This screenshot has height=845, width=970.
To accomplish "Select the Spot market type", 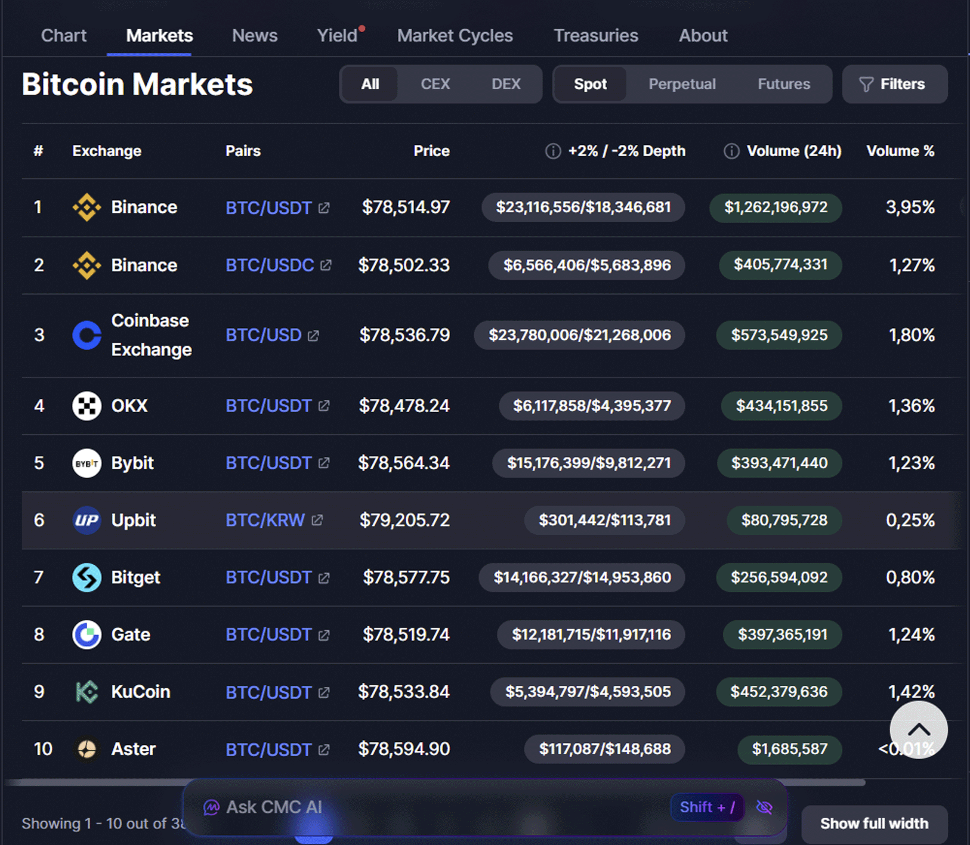I will (x=590, y=84).
